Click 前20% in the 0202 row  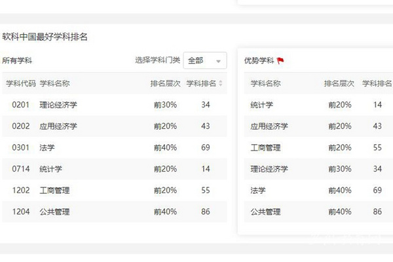tap(166, 126)
